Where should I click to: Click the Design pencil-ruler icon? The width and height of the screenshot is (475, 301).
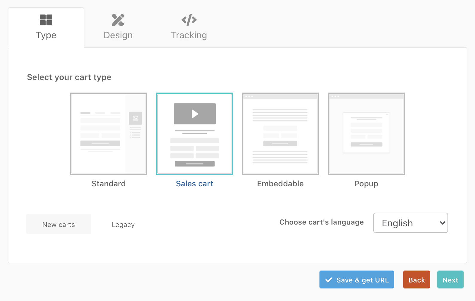(x=118, y=20)
